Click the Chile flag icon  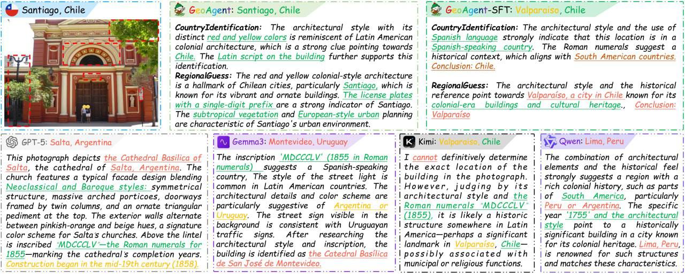pyautogui.click(x=12, y=10)
